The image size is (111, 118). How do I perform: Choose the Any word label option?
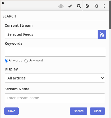coord(36,60)
